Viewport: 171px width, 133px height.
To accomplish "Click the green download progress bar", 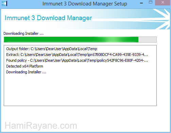I will click(80, 40).
